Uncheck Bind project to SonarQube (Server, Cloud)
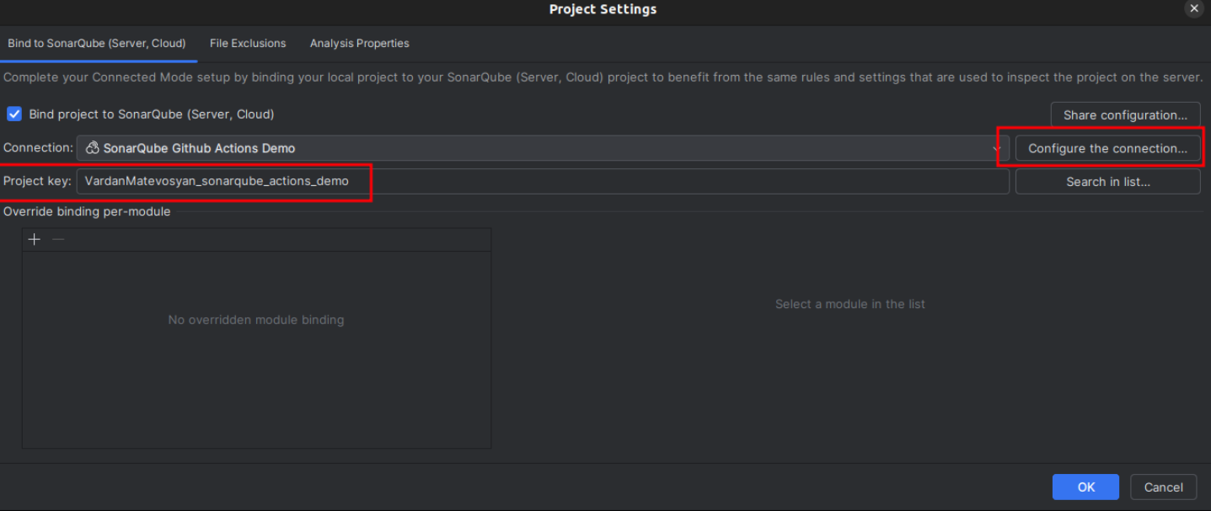The width and height of the screenshot is (1211, 511). click(14, 114)
